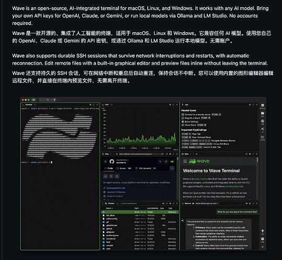Viewport: 282px width, 260px height.
Task: Open Tips block settings gear
Action: pos(250,105)
